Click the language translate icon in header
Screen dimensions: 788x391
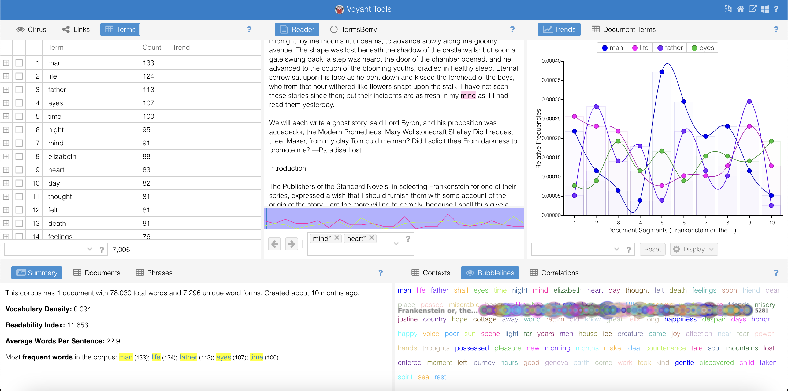point(728,9)
